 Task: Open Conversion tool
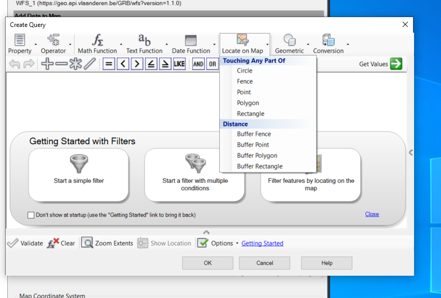tap(328, 44)
